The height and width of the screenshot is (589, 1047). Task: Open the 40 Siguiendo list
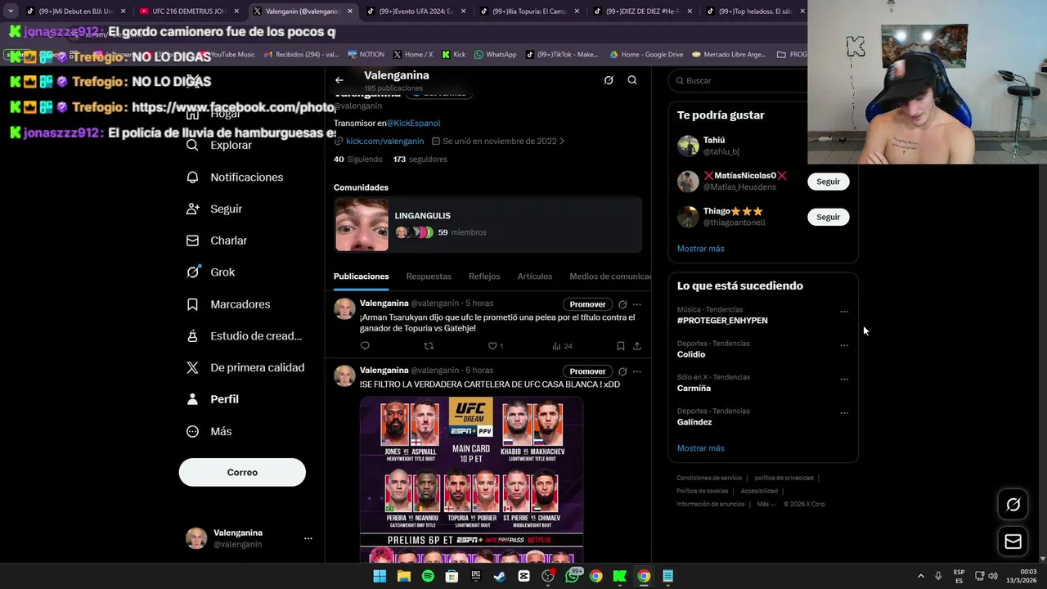click(357, 160)
